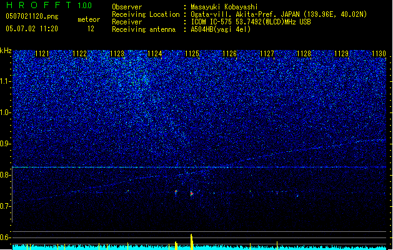Click the 0.8 frequency axis label
The width and height of the screenshot is (393, 250).
6,175
